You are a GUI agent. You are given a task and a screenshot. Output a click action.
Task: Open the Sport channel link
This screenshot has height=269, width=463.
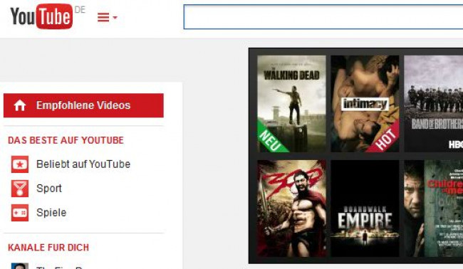[49, 189]
